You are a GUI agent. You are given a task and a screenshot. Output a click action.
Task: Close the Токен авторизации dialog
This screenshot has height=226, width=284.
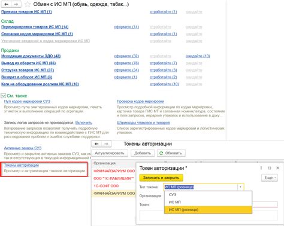[277, 168]
